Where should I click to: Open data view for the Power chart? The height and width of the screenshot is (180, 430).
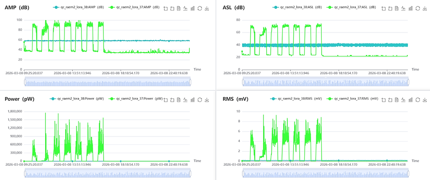click(179, 100)
